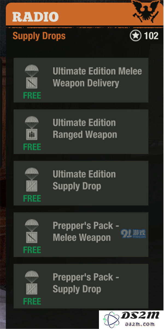Click the star influence icon beside 102
This screenshot has height=329, width=164.
coord(136,36)
